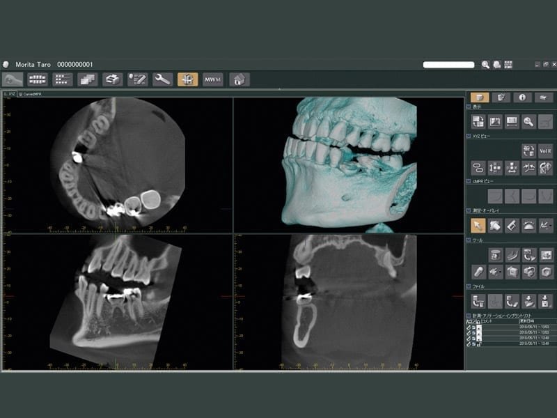Switch to the XYZ tab
The height and width of the screenshot is (418, 557).
coord(10,94)
